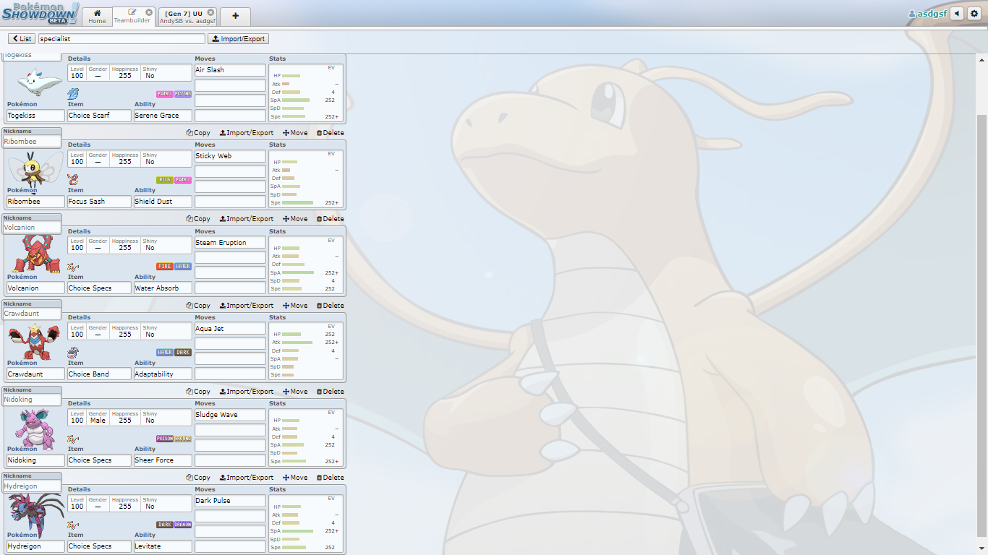Open Nidoking's Details with Male gender

point(129,417)
